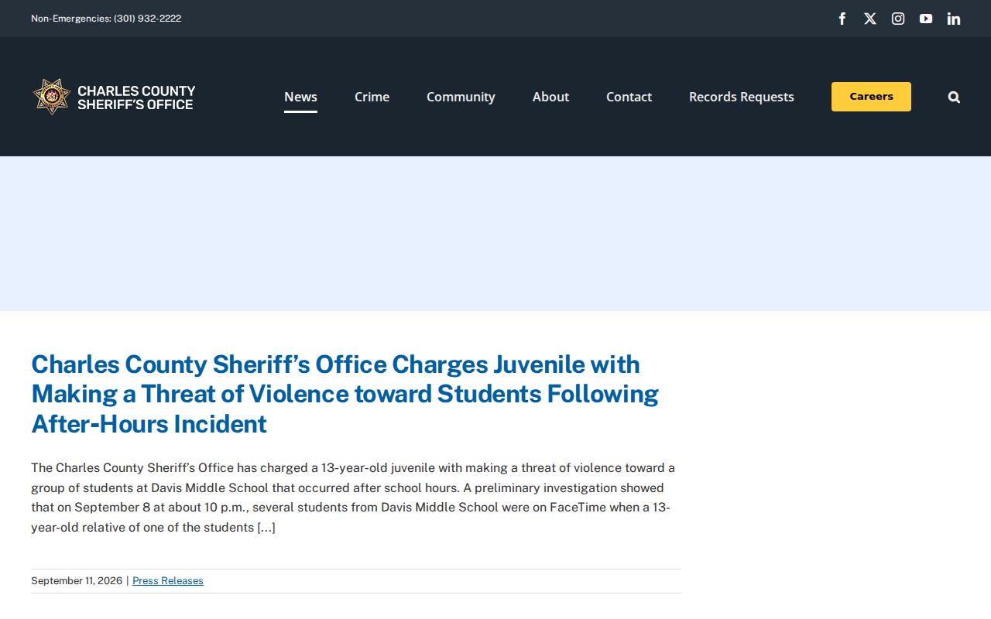Click the Charles County Sheriff's Office logo
Screen dimensions: 991x619
coord(114,97)
